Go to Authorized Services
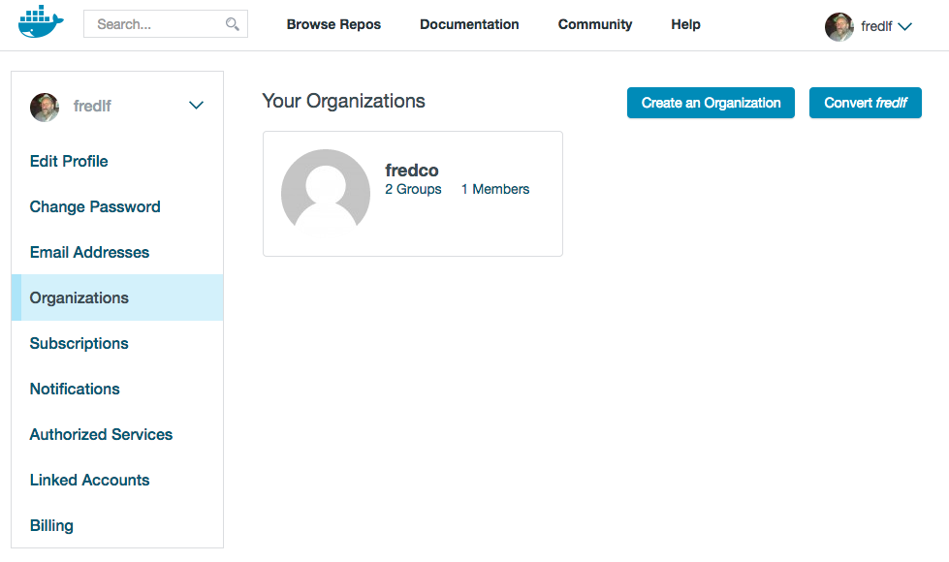This screenshot has width=949, height=562. point(101,434)
